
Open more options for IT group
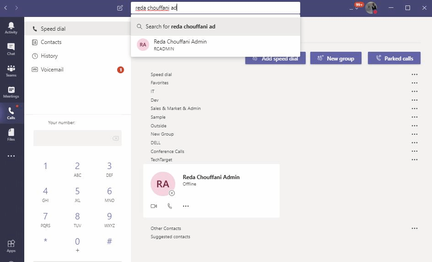415,92
